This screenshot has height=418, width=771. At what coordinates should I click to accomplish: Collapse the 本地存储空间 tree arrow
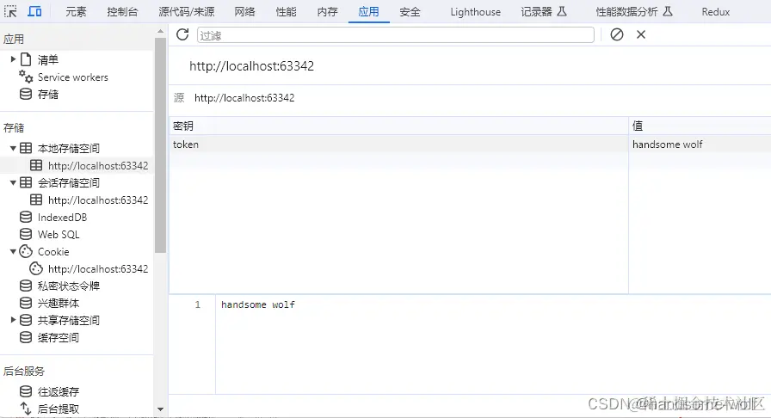(x=13, y=148)
